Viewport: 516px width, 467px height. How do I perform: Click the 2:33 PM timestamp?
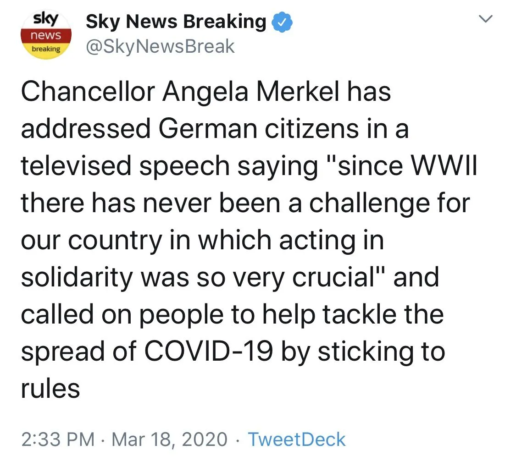(58, 439)
